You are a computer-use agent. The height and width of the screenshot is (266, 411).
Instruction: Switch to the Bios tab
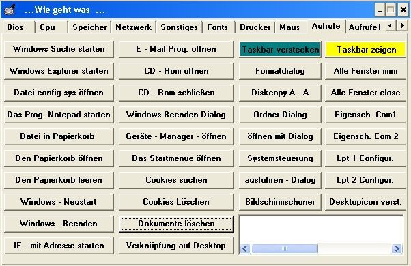tap(15, 27)
